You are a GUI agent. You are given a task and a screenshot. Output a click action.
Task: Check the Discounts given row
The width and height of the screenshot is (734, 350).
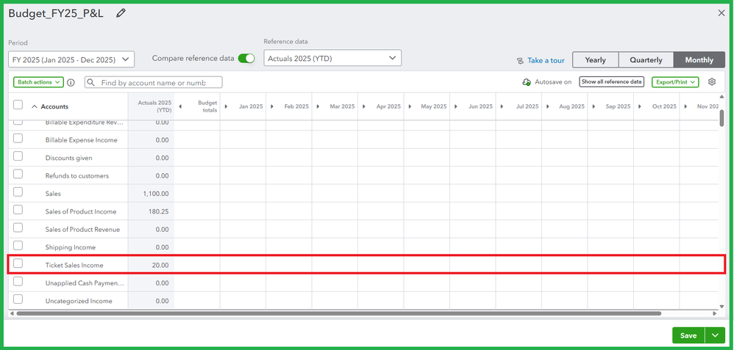pyautogui.click(x=18, y=156)
